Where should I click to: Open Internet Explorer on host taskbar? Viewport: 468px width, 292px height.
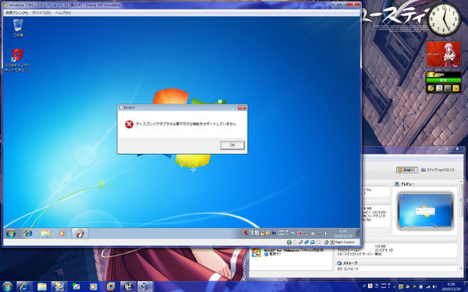[24, 287]
